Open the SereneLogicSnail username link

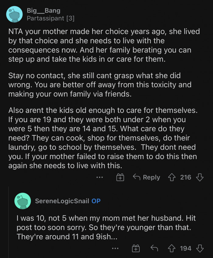point(62,201)
